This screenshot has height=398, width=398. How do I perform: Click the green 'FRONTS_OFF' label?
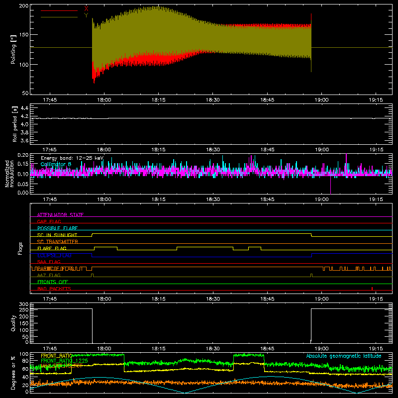53,282
